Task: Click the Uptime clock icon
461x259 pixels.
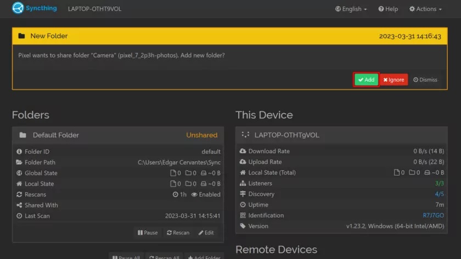Action: click(x=243, y=205)
